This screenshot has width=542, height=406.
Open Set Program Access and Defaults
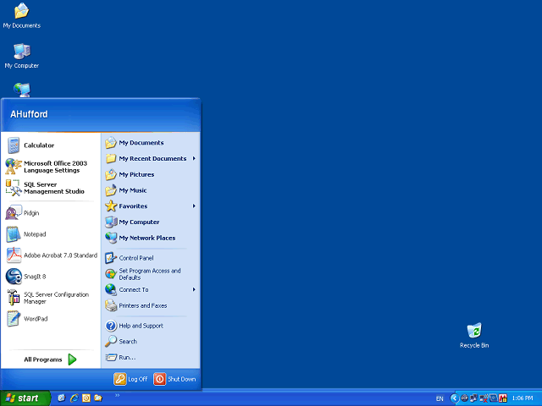pyautogui.click(x=151, y=274)
